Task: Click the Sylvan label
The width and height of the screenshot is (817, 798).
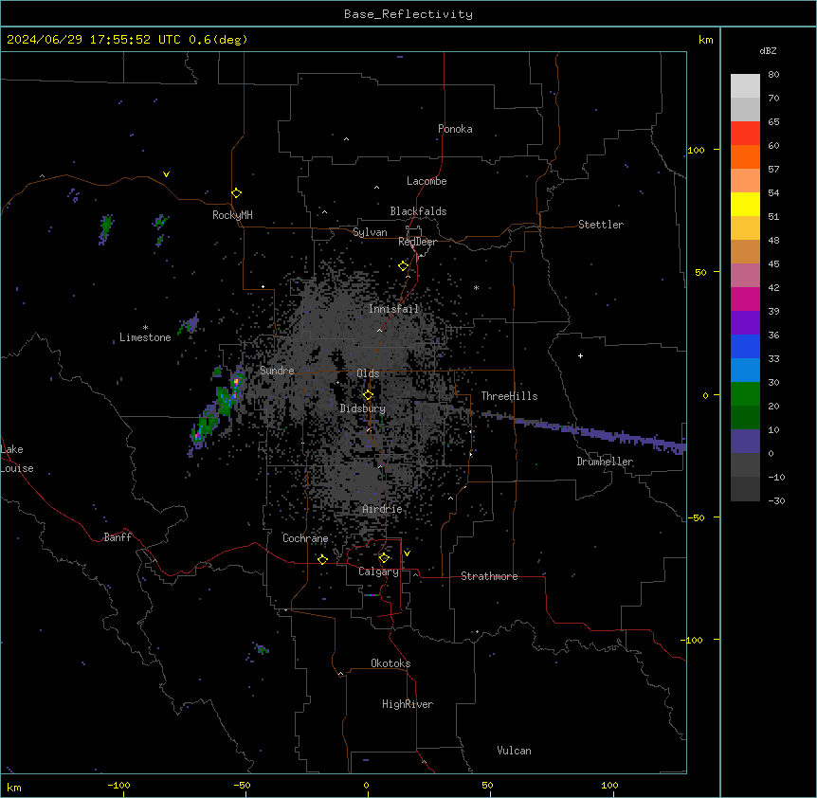Action: (x=370, y=232)
